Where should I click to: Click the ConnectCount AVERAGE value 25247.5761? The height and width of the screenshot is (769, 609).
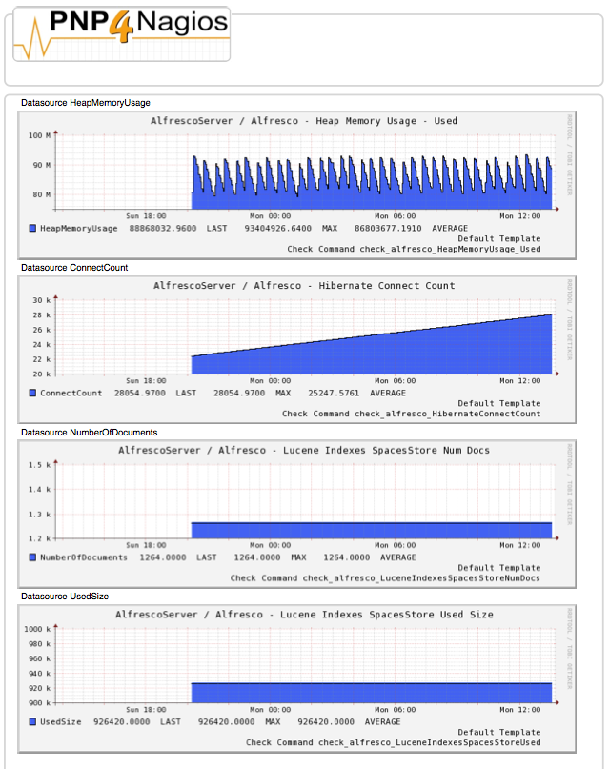[x=334, y=393]
